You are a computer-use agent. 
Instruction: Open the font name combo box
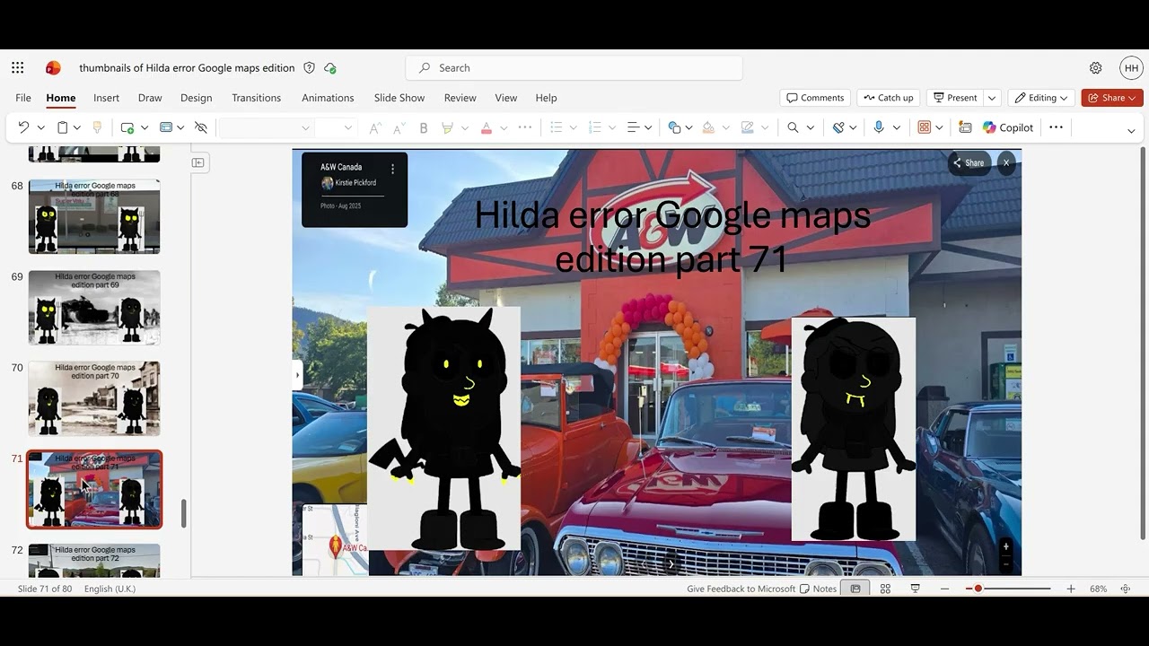coord(266,127)
